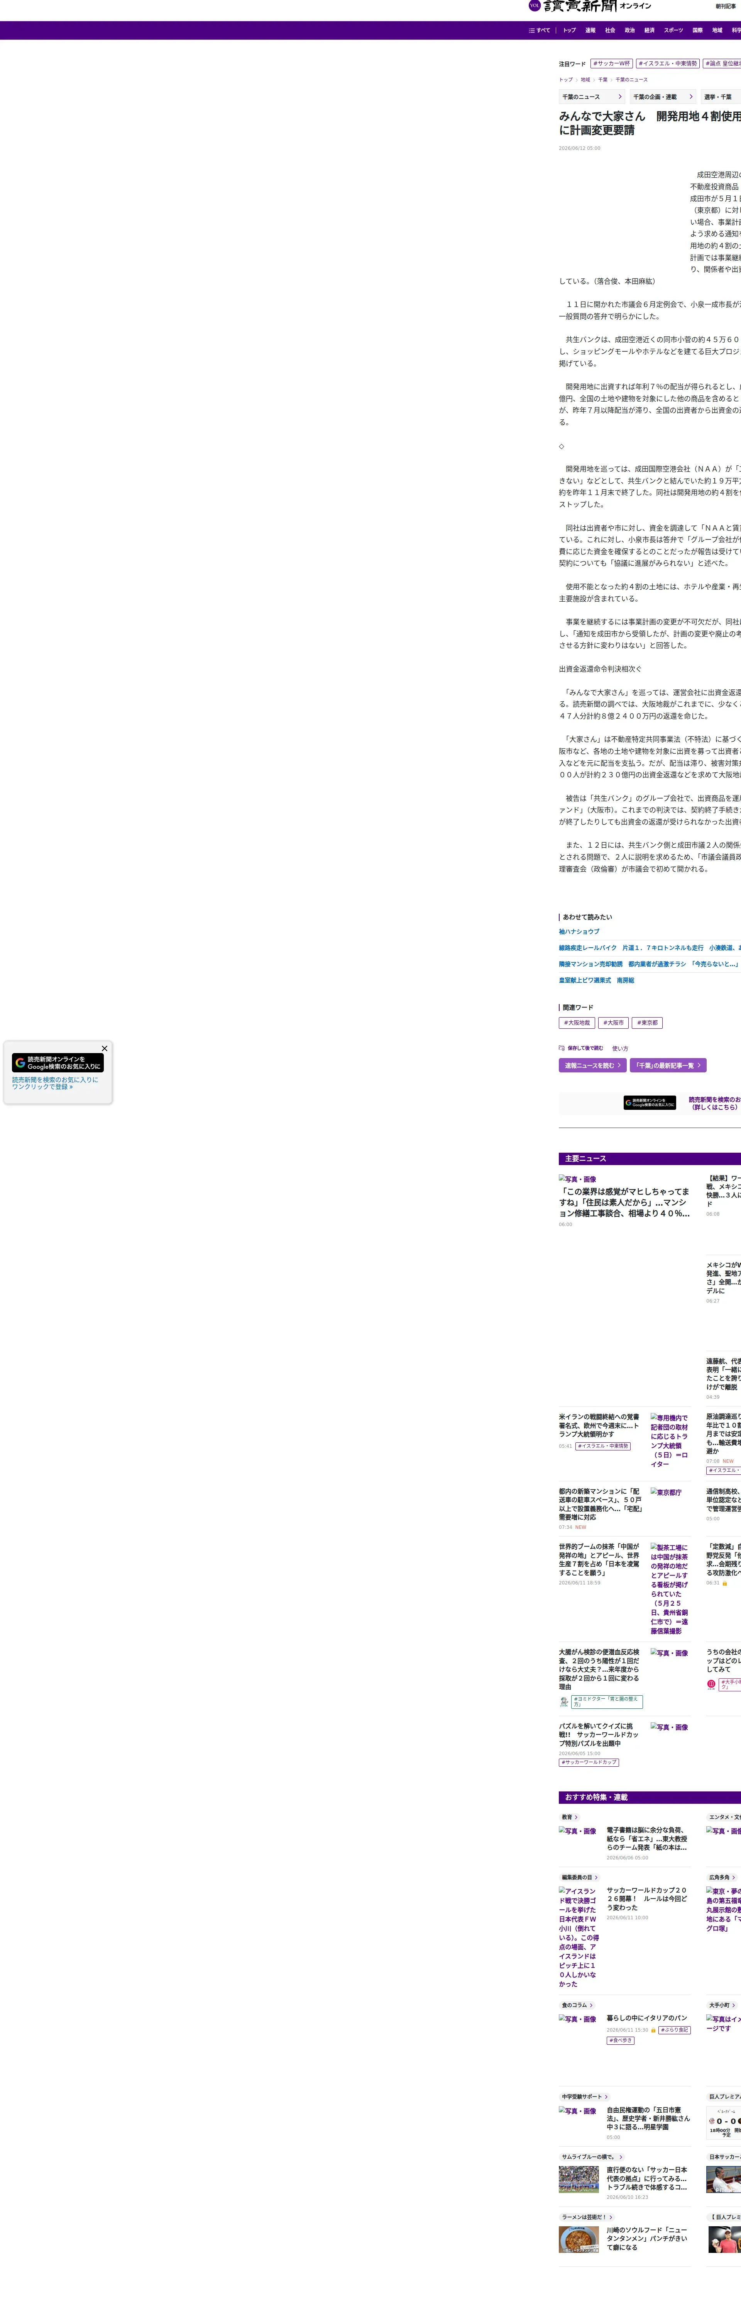Screen dimensions: 741x2317
Task: Select the #サッカーW杯 trending tag
Action: click(611, 64)
